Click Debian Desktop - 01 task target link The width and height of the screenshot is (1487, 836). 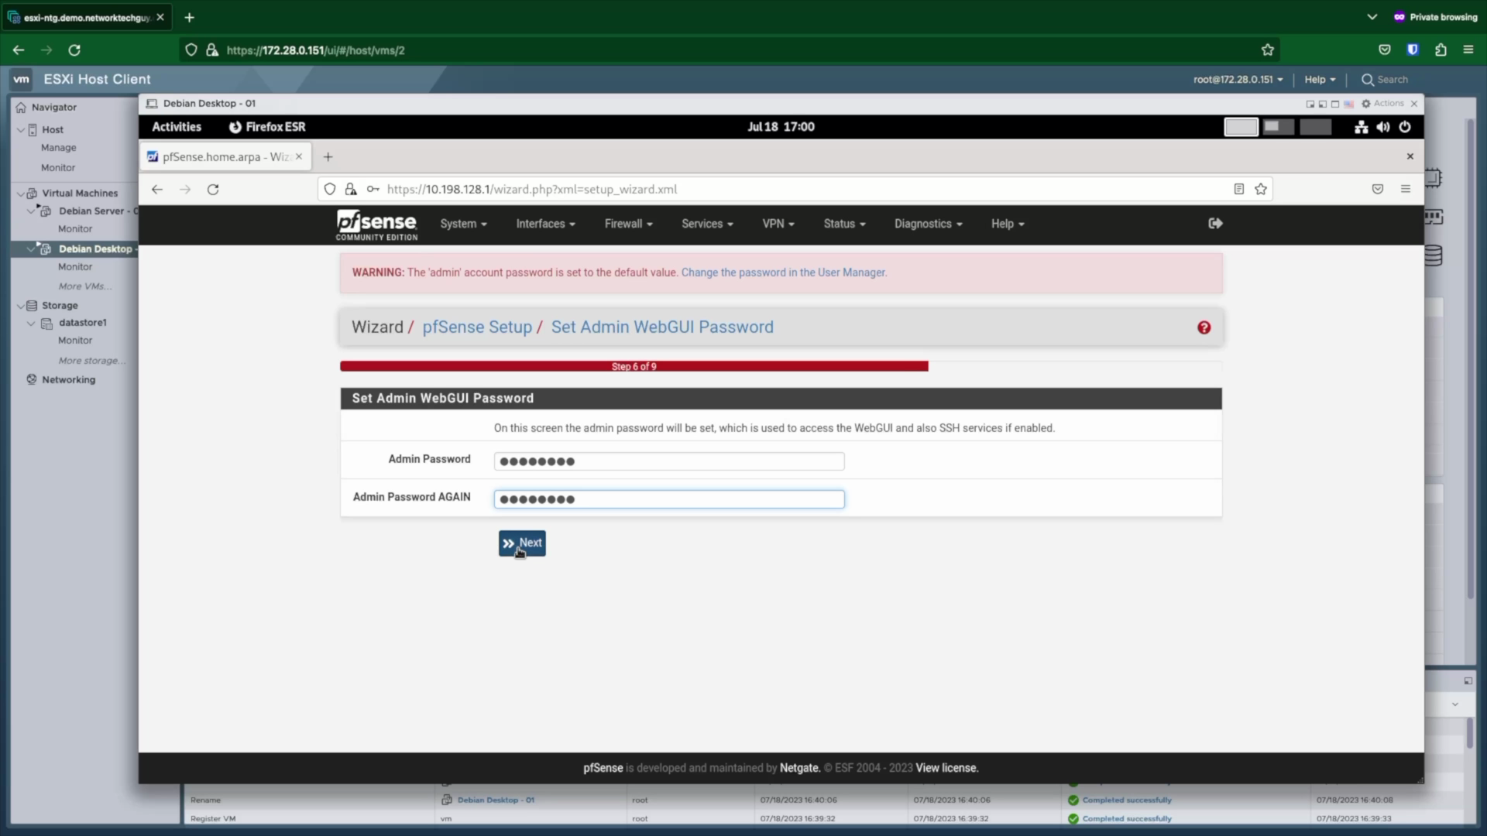click(496, 800)
